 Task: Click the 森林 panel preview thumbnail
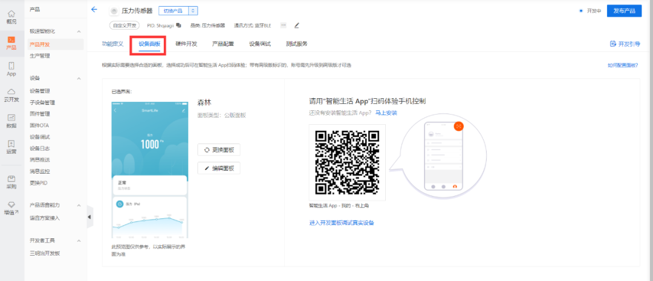149,170
